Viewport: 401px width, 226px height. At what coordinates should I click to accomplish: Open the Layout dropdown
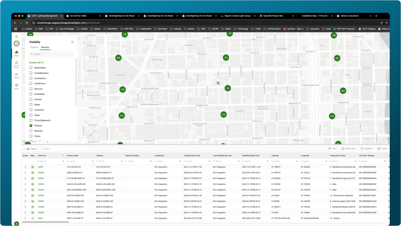point(383,149)
